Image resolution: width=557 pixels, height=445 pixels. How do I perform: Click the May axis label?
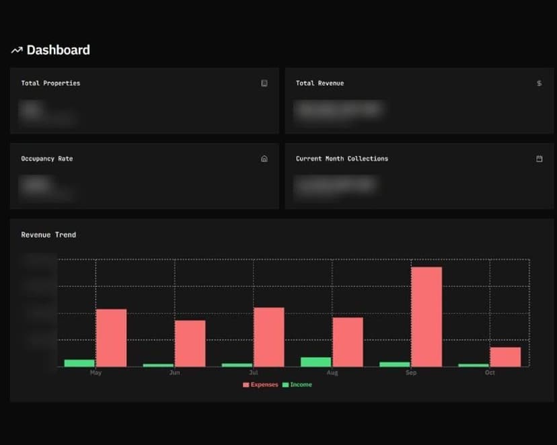pyautogui.click(x=96, y=372)
